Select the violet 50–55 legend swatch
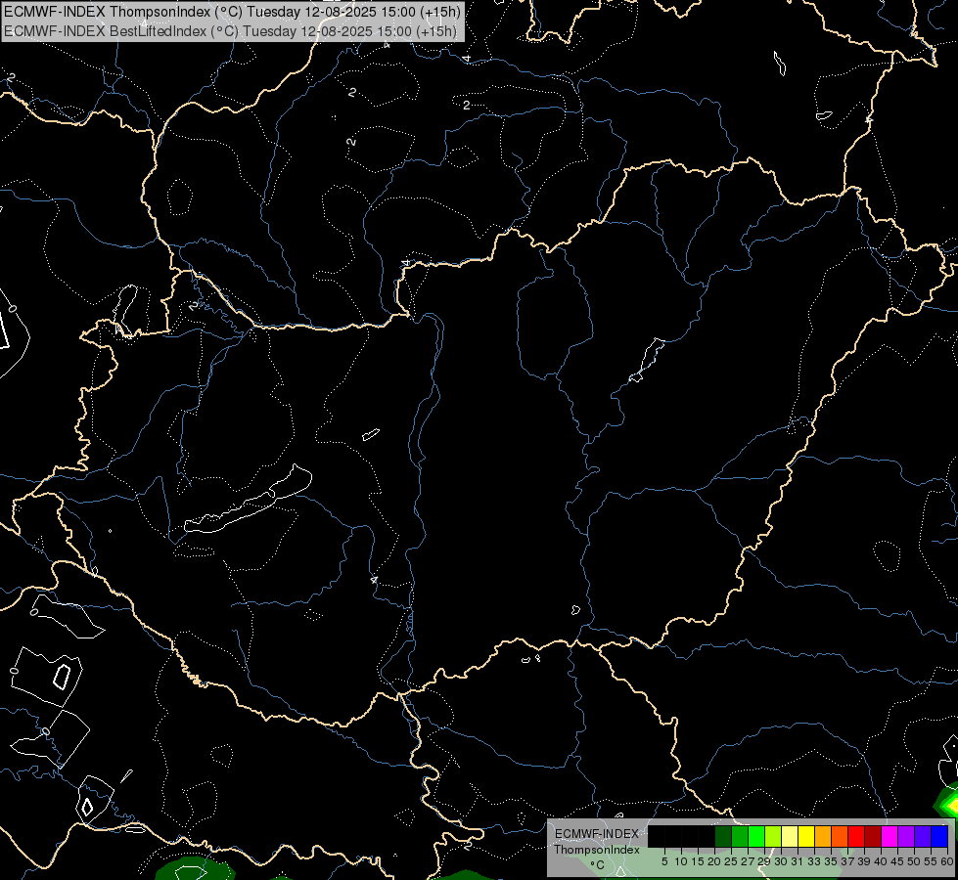The height and width of the screenshot is (880, 958). point(923,836)
